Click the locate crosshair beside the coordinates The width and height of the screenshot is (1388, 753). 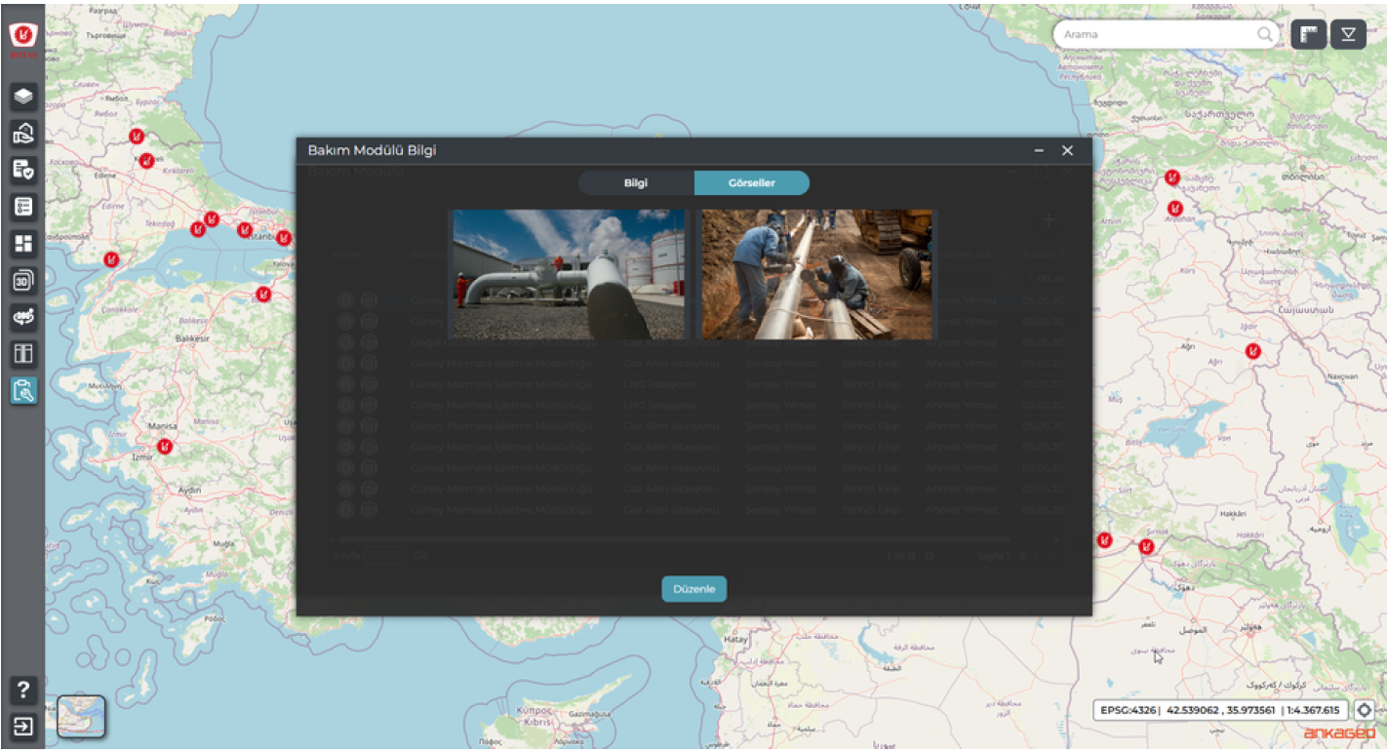(x=1364, y=710)
